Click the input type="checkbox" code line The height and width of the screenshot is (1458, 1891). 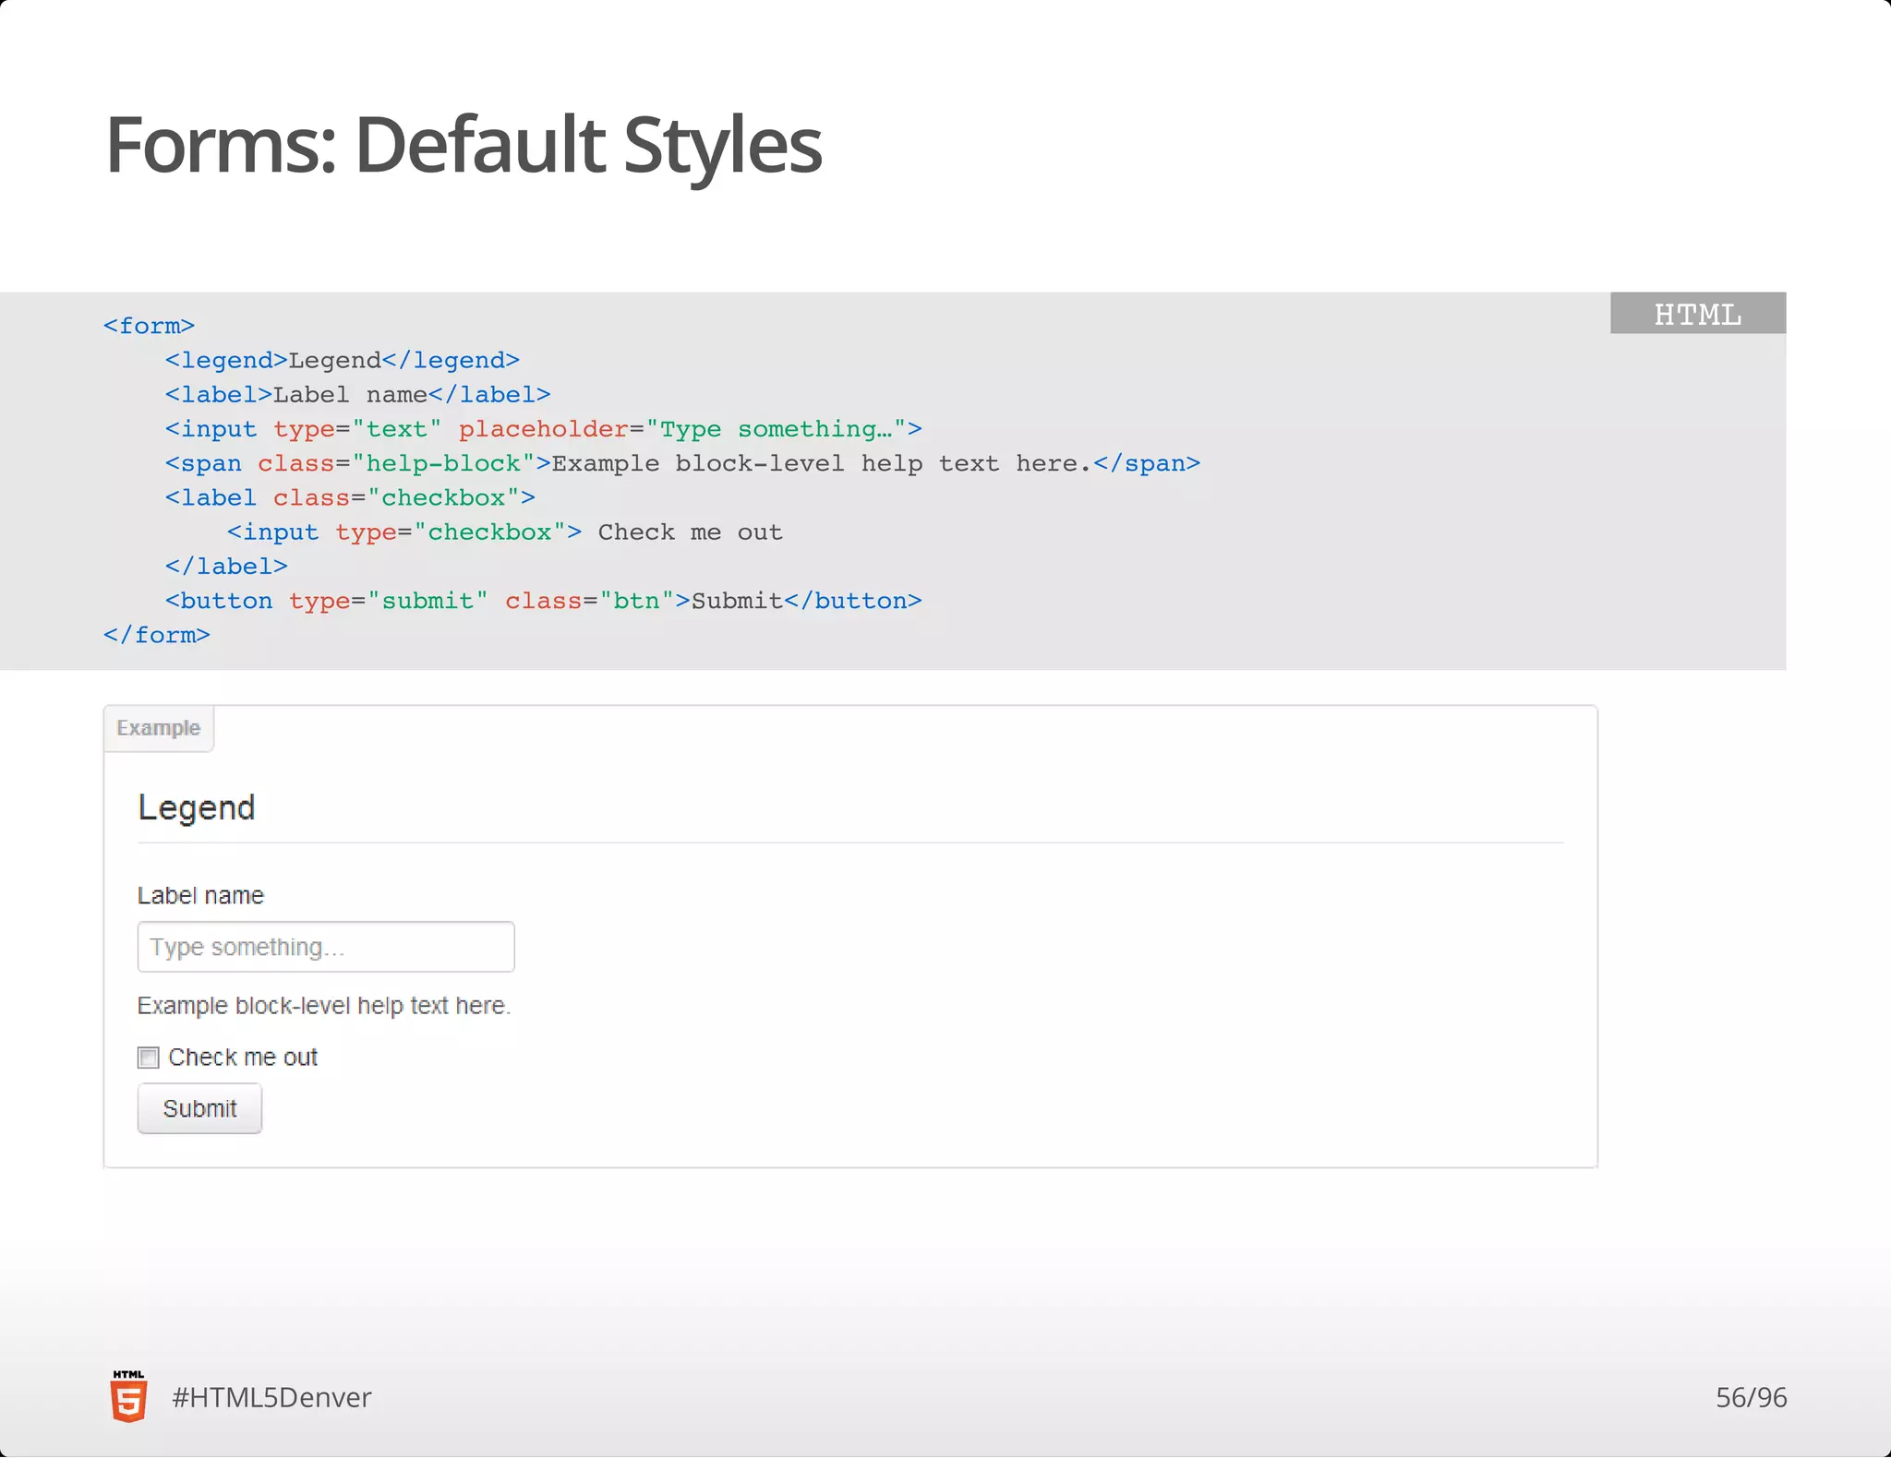[x=505, y=532]
